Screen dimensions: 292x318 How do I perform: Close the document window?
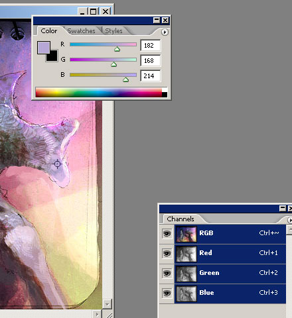tap(106, 11)
